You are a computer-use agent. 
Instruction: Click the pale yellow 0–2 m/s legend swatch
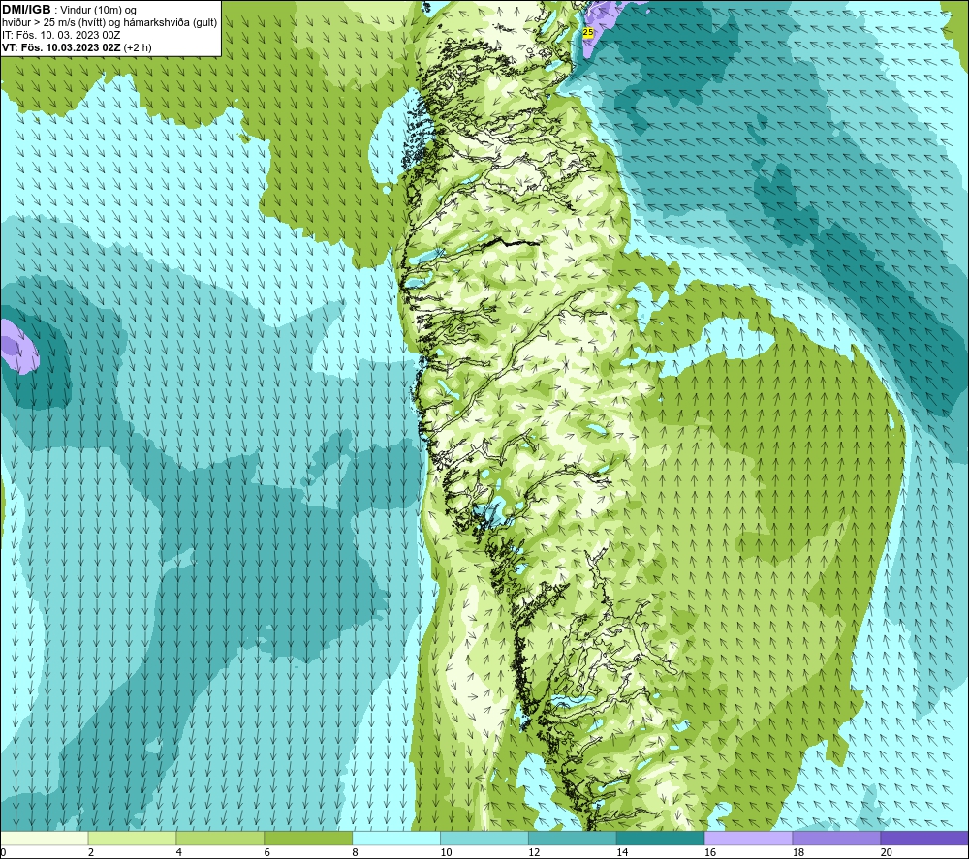point(45,838)
